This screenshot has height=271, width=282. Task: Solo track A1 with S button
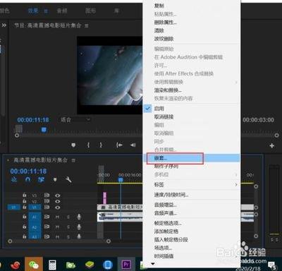pyautogui.click(x=68, y=217)
